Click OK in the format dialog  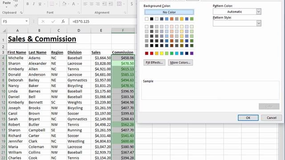pyautogui.click(x=248, y=118)
